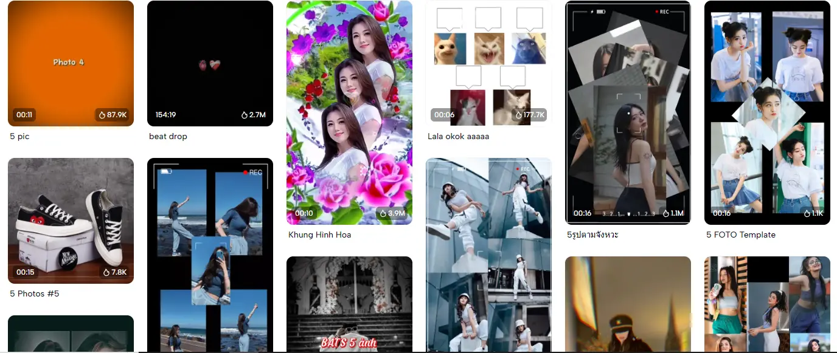Viewport: 837px width, 353px height.
Task: Open the "5 FOTO Template" title link
Action: (740, 235)
